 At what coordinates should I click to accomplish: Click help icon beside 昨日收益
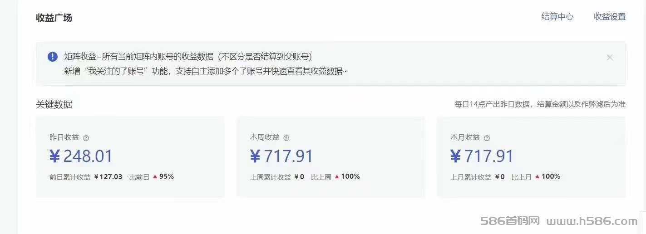pos(86,138)
